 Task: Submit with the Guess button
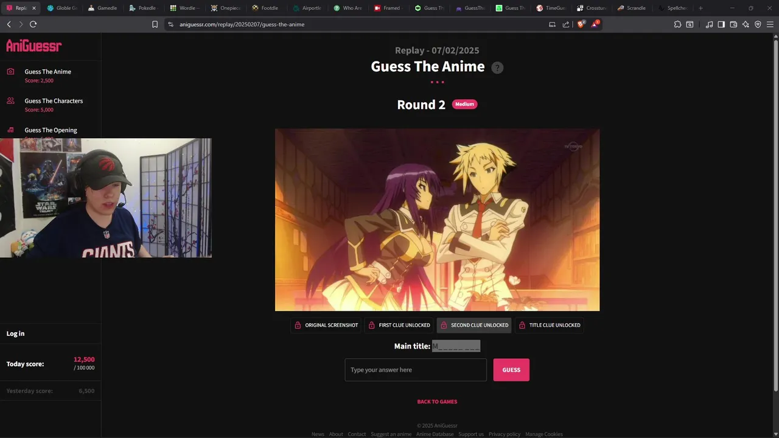511,370
